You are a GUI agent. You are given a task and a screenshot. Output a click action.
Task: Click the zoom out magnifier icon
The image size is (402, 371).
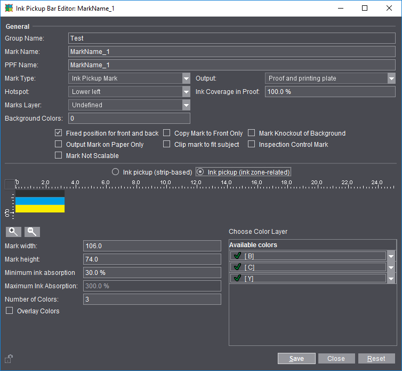pos(33,232)
